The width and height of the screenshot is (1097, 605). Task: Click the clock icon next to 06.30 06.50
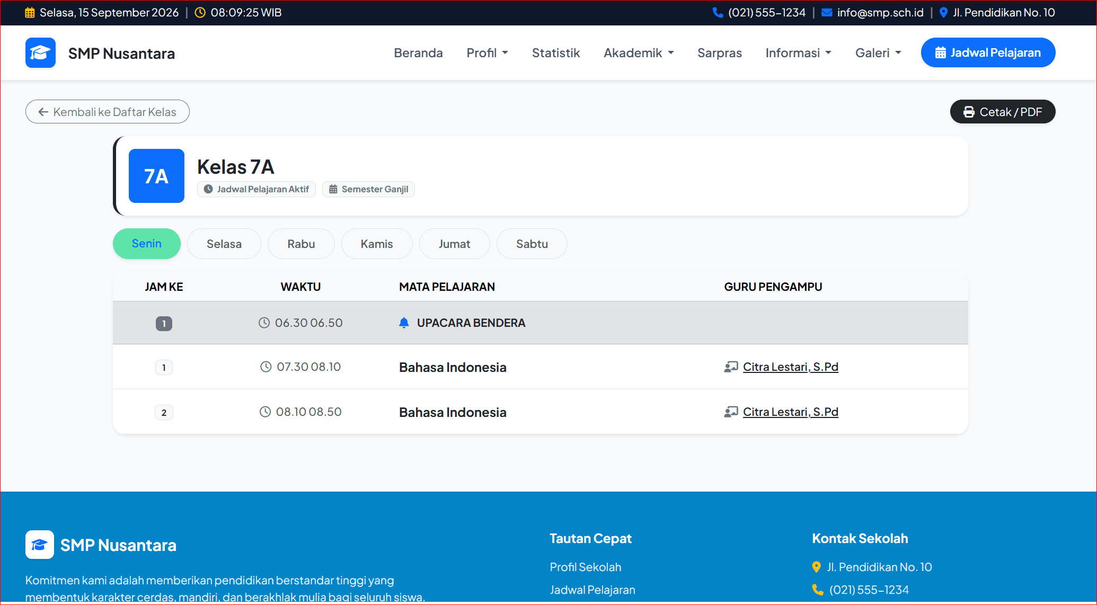(264, 323)
